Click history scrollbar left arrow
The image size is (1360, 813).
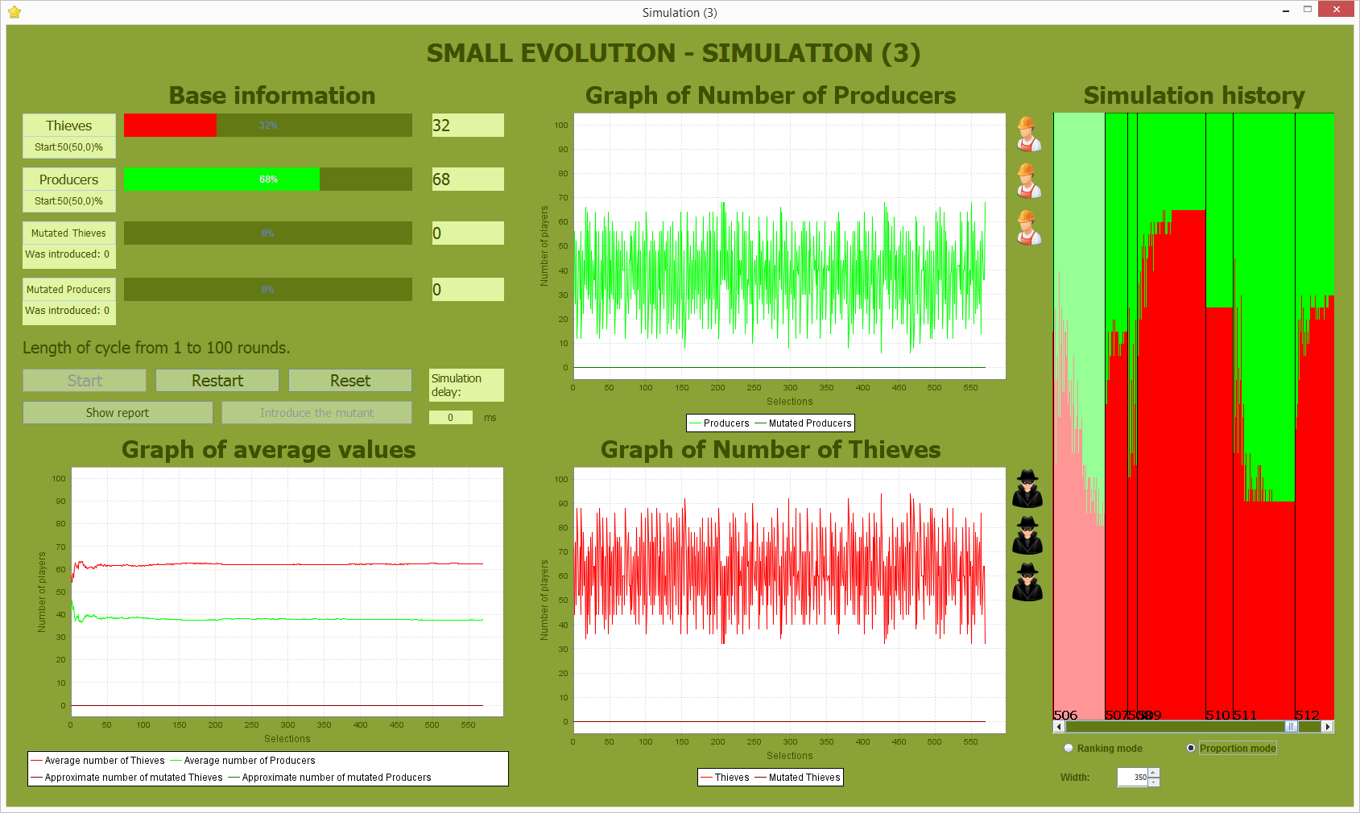(x=1059, y=727)
